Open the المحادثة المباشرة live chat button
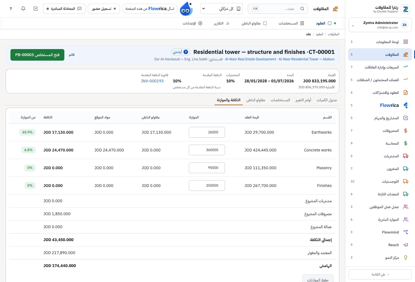 click(64, 9)
